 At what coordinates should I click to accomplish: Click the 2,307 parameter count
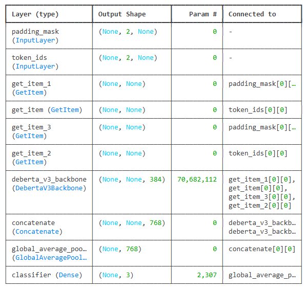(207, 275)
